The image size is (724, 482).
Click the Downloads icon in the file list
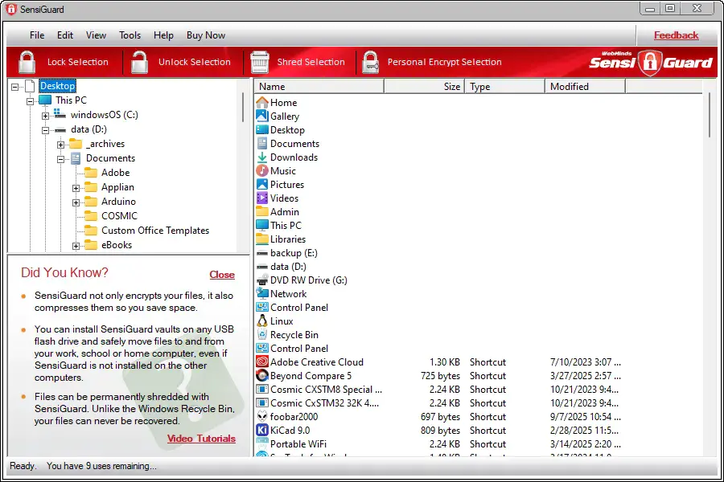(264, 157)
